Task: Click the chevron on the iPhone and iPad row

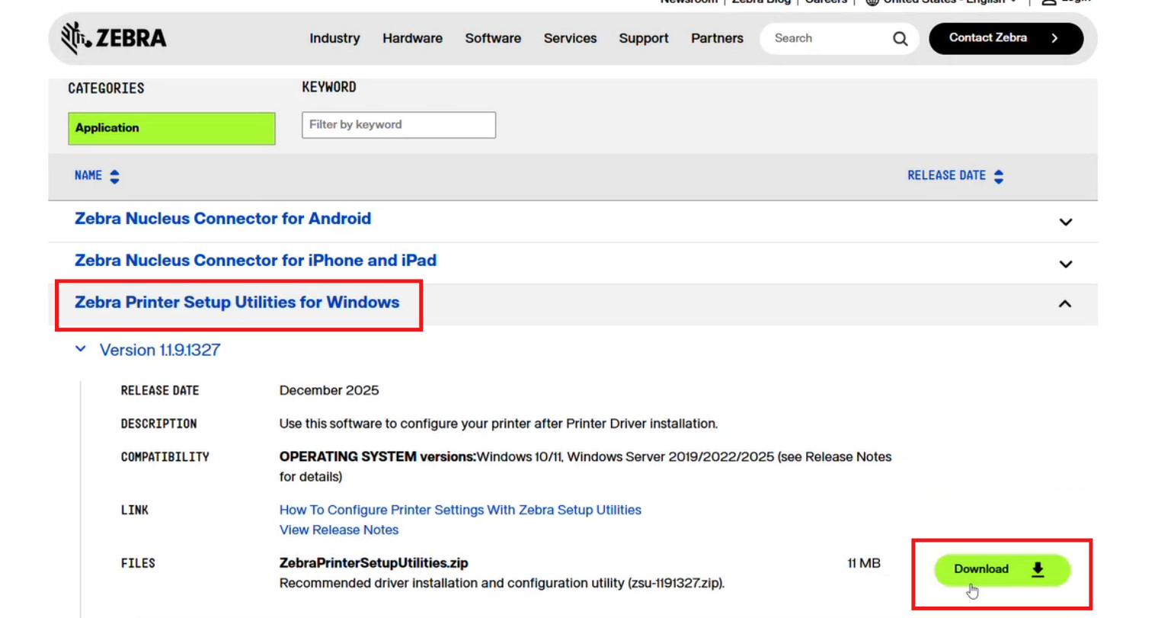Action: [x=1065, y=264]
